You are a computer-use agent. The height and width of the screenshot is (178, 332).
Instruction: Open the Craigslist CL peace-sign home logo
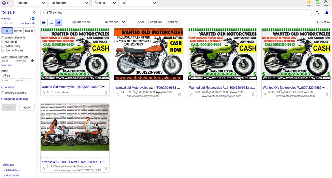click(7, 3)
